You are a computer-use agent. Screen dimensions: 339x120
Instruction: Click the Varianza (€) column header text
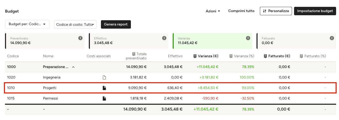tap(208, 56)
